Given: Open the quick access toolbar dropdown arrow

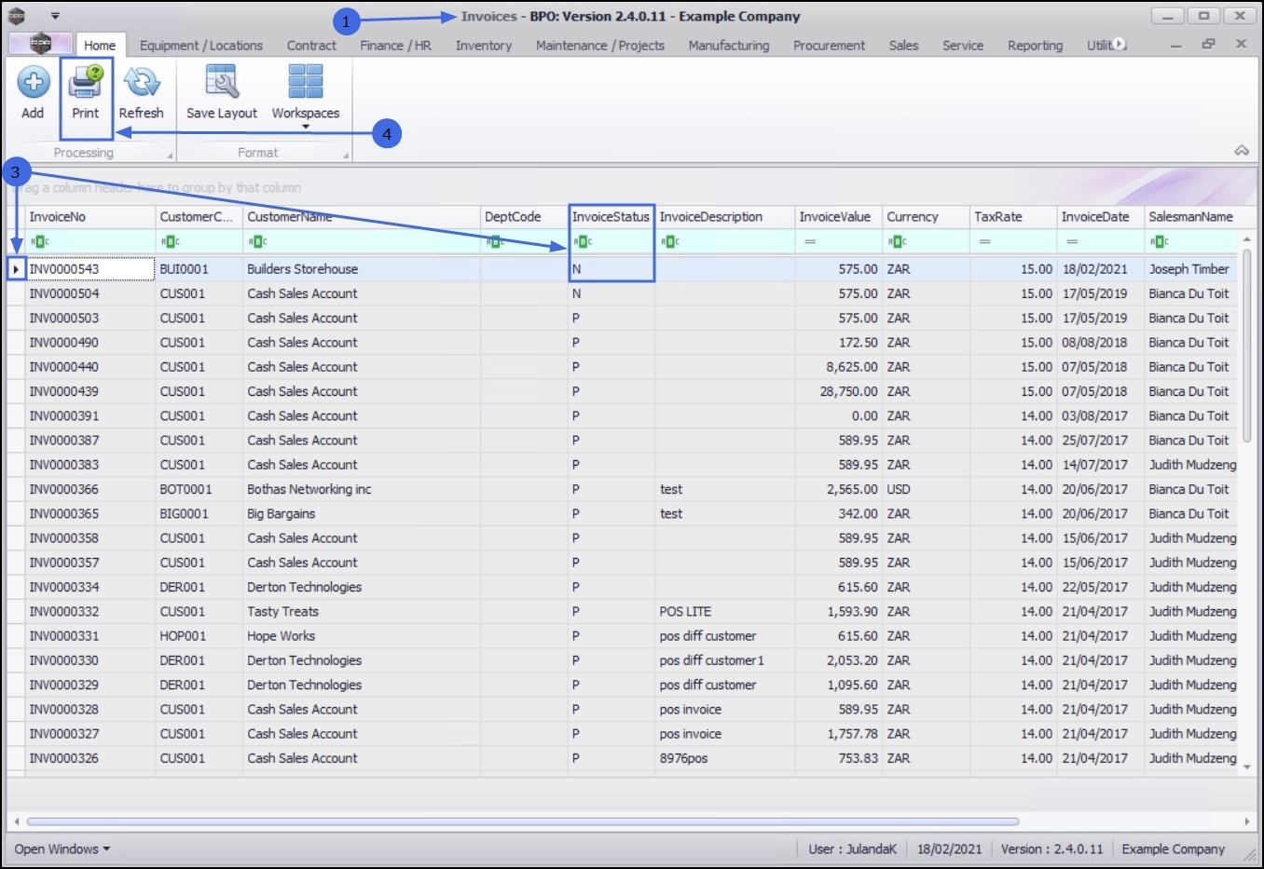Looking at the screenshot, I should 55,16.
